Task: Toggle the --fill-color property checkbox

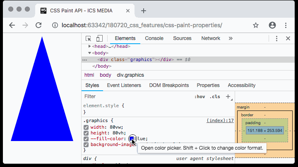Action: tap(86, 139)
